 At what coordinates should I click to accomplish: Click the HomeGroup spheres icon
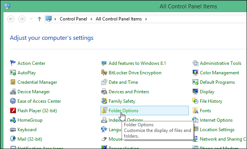[x=13, y=120]
